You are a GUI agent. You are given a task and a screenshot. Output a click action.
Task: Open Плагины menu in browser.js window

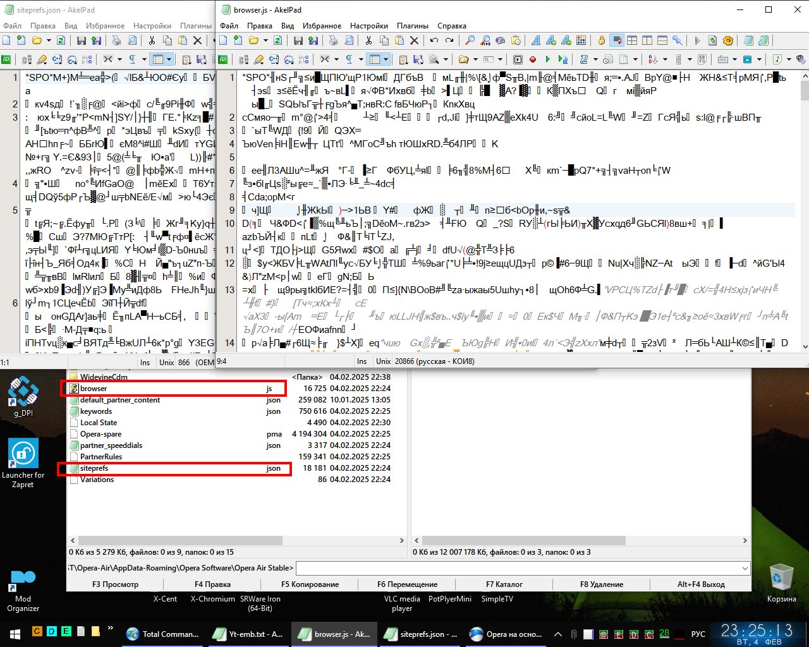click(412, 26)
